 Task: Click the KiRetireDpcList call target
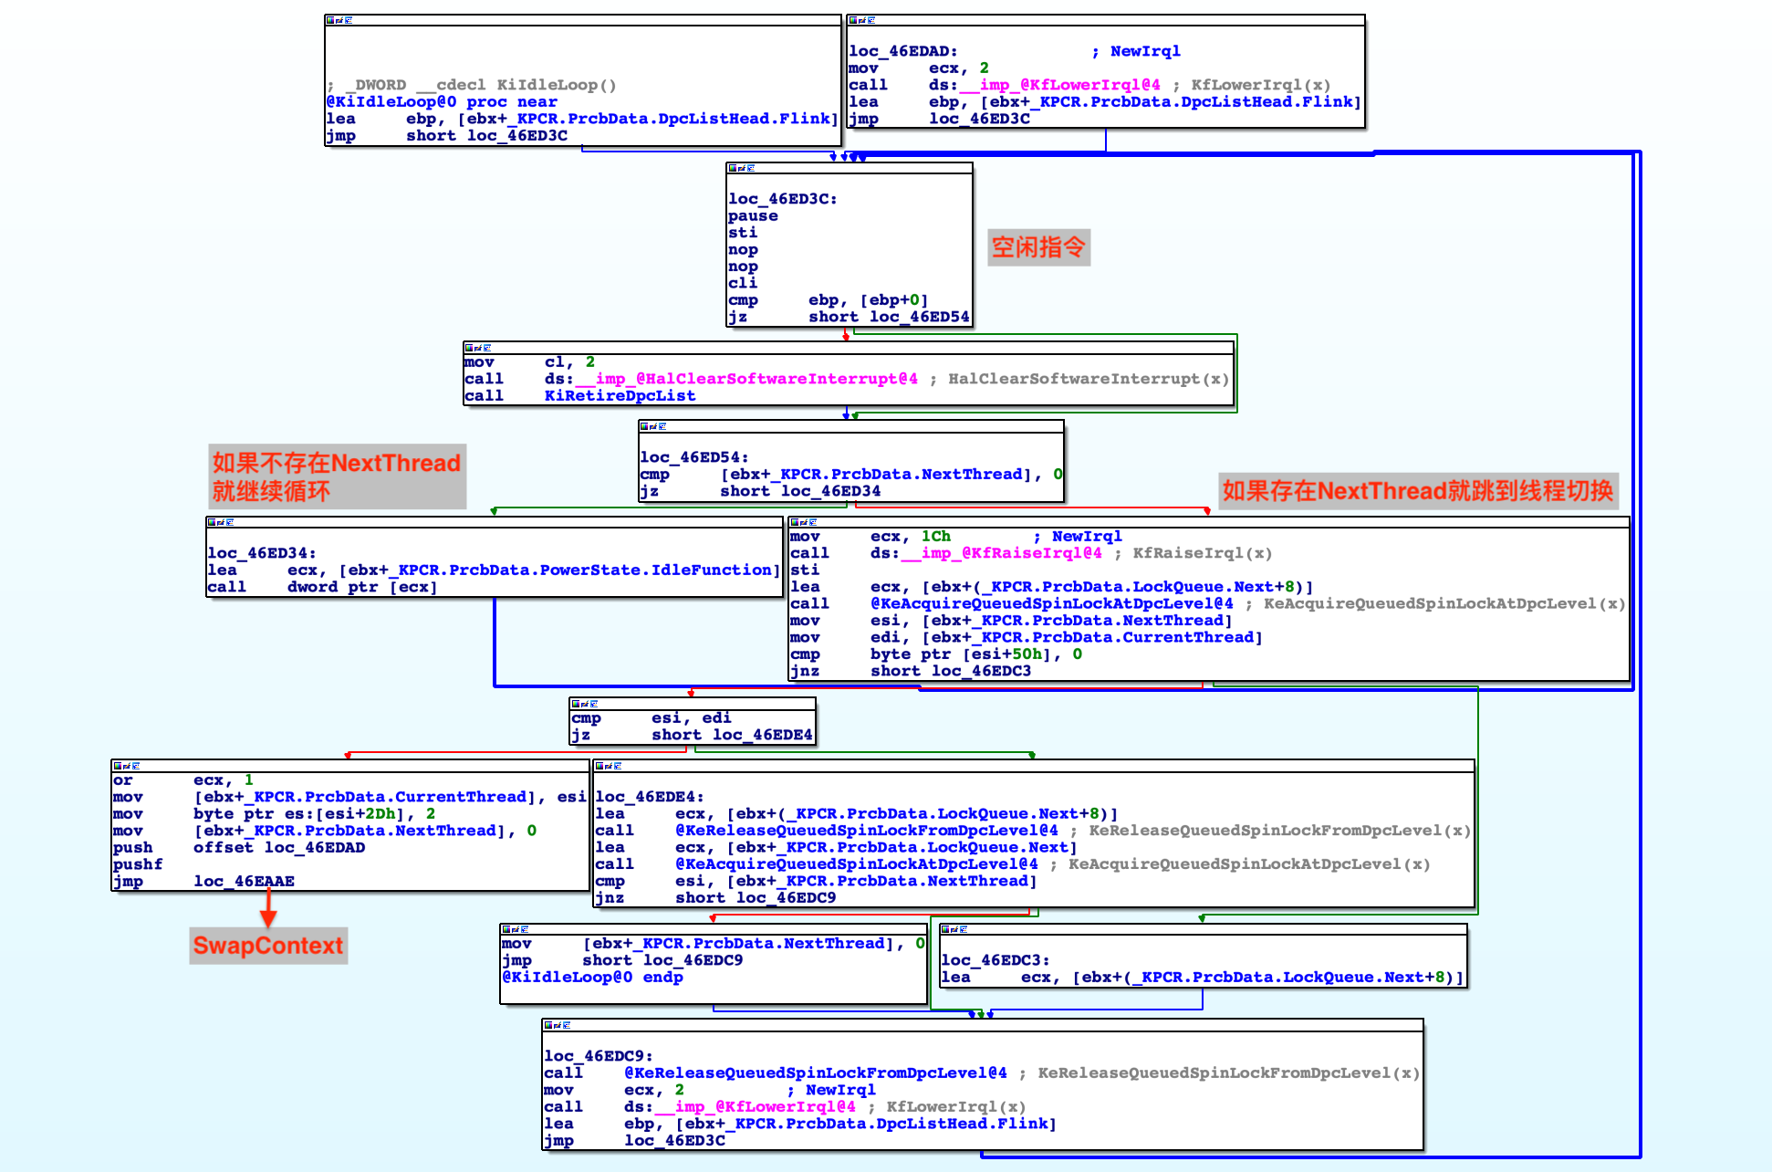pyautogui.click(x=620, y=395)
